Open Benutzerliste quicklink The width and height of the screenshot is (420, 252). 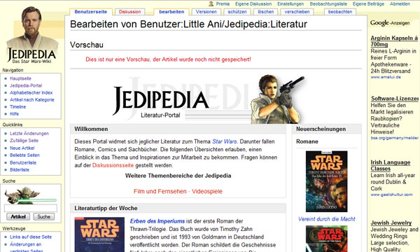point(23,162)
